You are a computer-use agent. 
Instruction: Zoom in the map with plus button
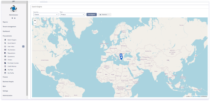pos(35,20)
